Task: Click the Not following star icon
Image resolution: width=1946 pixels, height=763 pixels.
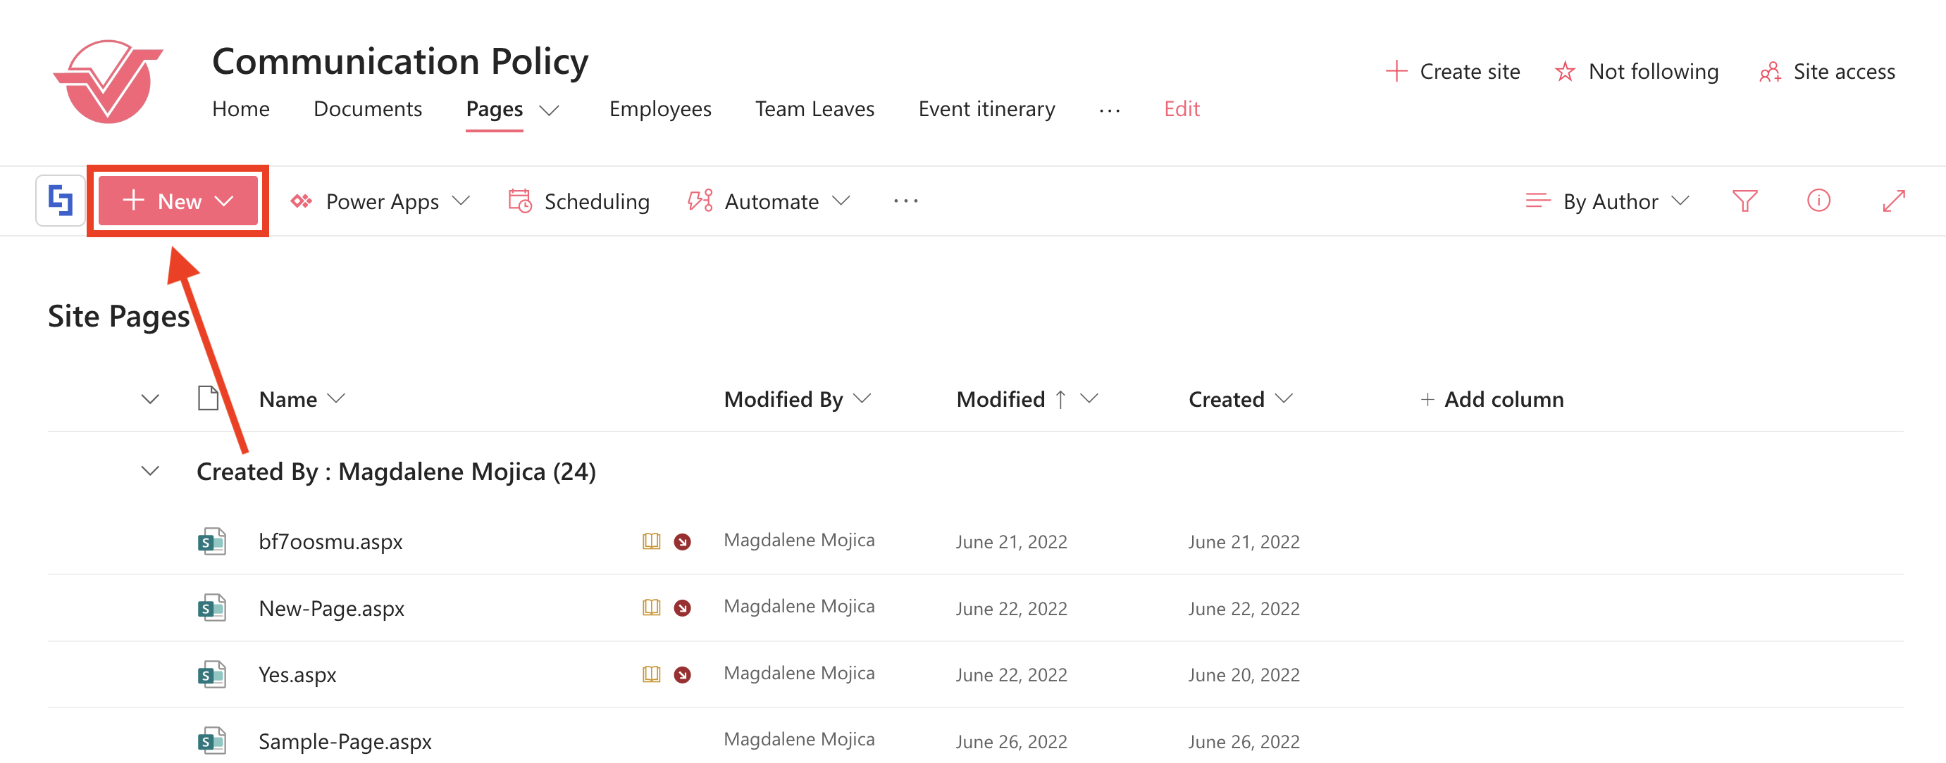Action: click(1565, 72)
